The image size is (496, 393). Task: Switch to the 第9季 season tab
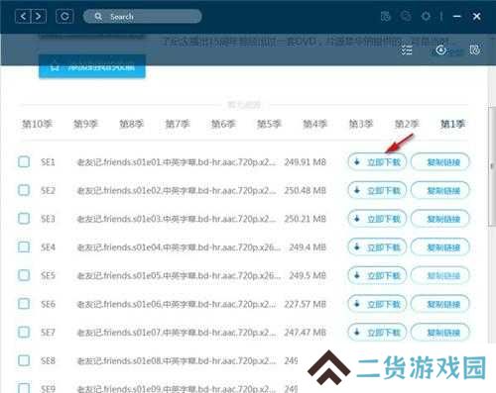[x=85, y=124]
